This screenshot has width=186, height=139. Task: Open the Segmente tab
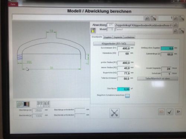pos(118,37)
